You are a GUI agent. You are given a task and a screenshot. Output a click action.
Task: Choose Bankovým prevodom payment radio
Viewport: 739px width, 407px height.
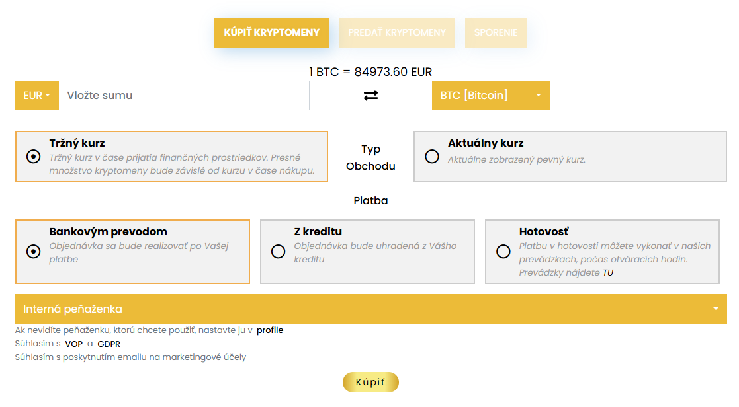point(33,252)
